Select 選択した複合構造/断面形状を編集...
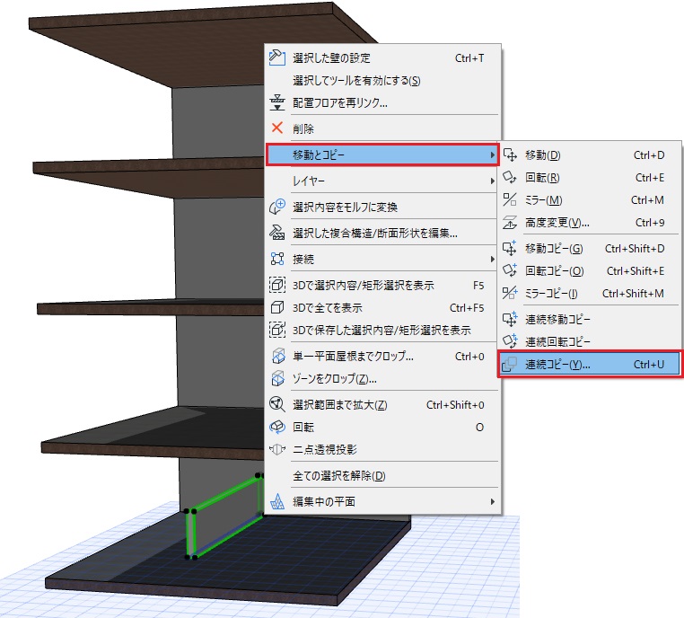 point(382,233)
